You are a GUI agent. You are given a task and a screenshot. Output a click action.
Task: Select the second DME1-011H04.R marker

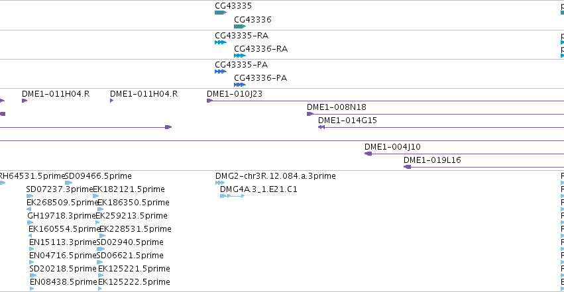[x=112, y=101]
